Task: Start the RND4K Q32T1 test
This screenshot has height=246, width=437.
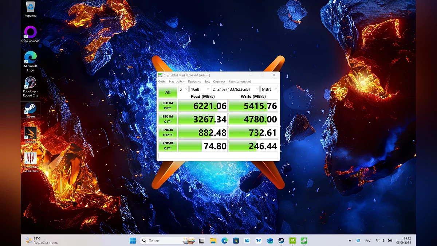Action: (168, 132)
